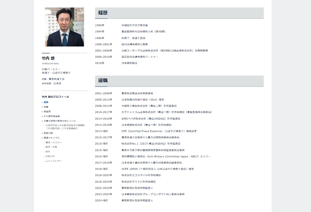Click the entry 東京株式懇話会研究部委員
Screen dimensions: 311x212
click(137, 93)
